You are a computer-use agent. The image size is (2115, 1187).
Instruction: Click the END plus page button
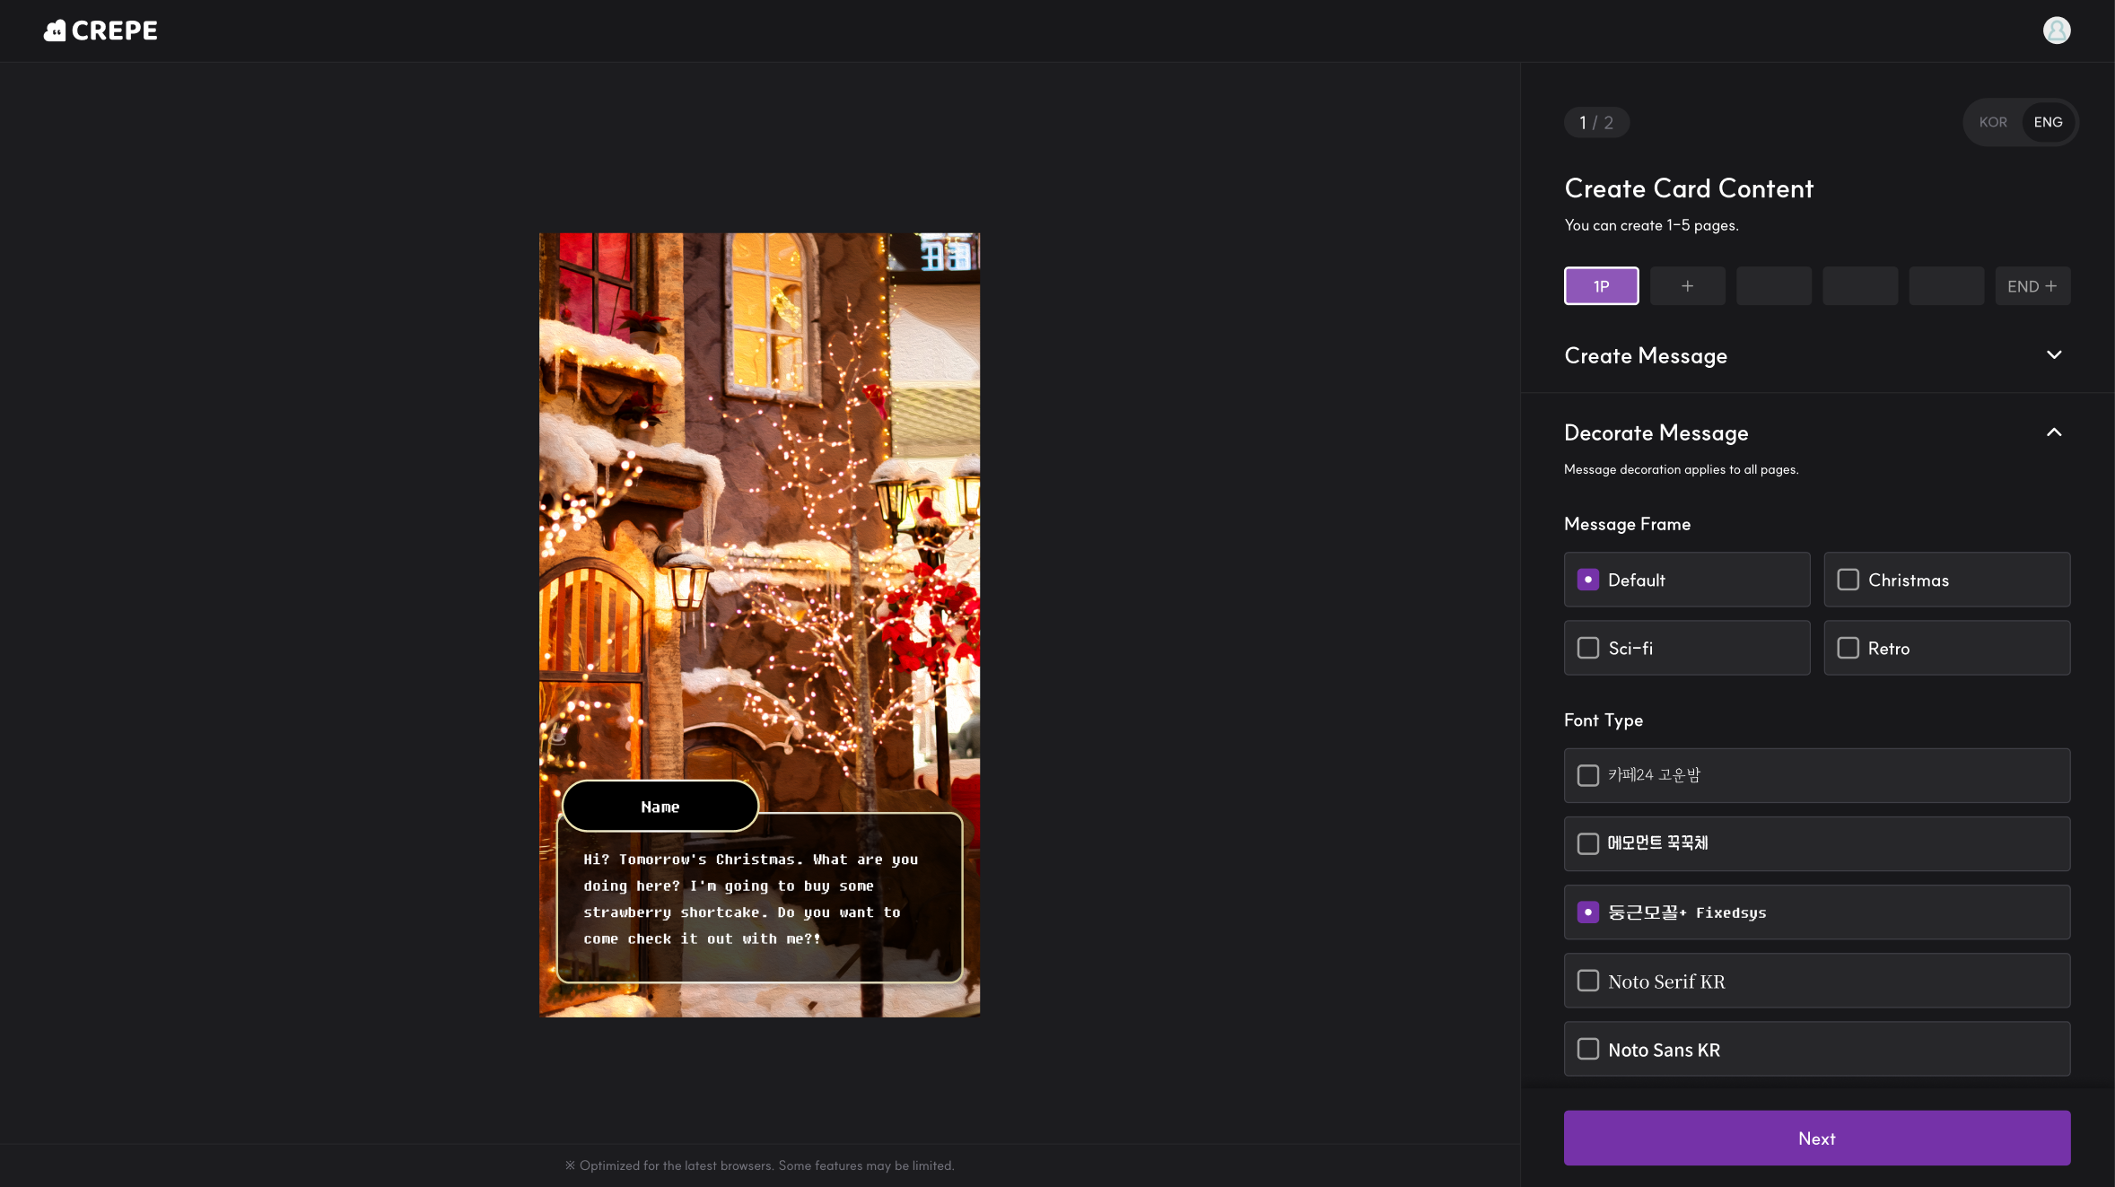click(x=2032, y=286)
